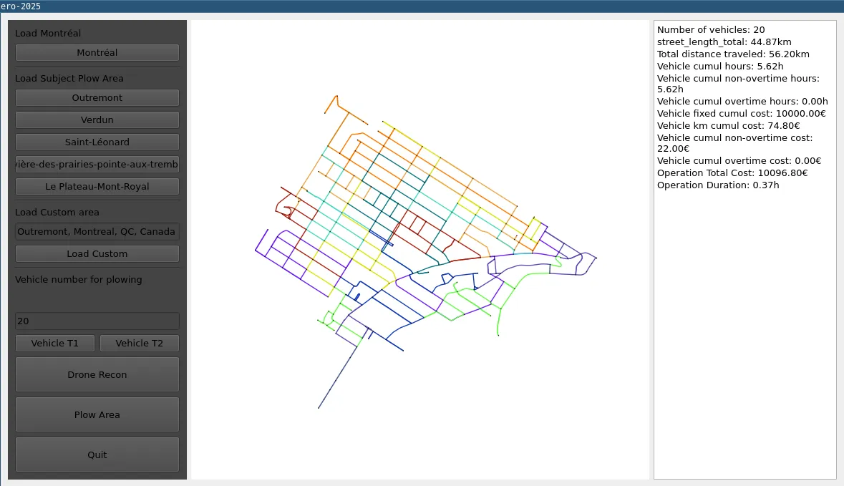Focus the custom area address field
The height and width of the screenshot is (486, 844).
coord(97,232)
